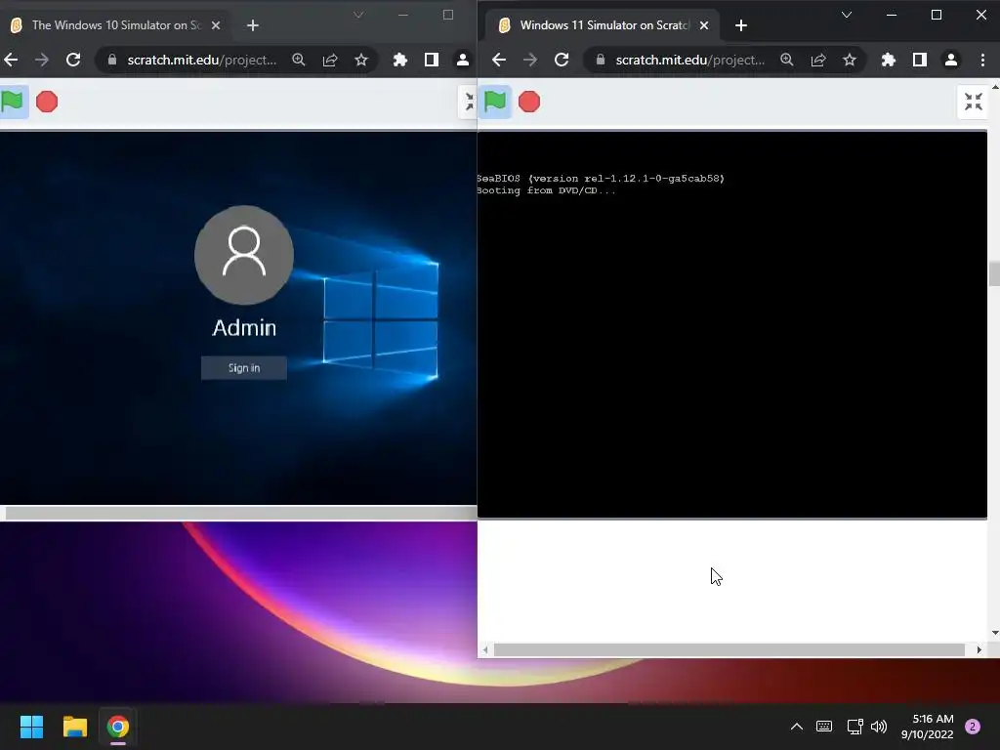Click horizontal scrollbar in left browser window
Viewport: 1000px width, 750px height.
241,513
